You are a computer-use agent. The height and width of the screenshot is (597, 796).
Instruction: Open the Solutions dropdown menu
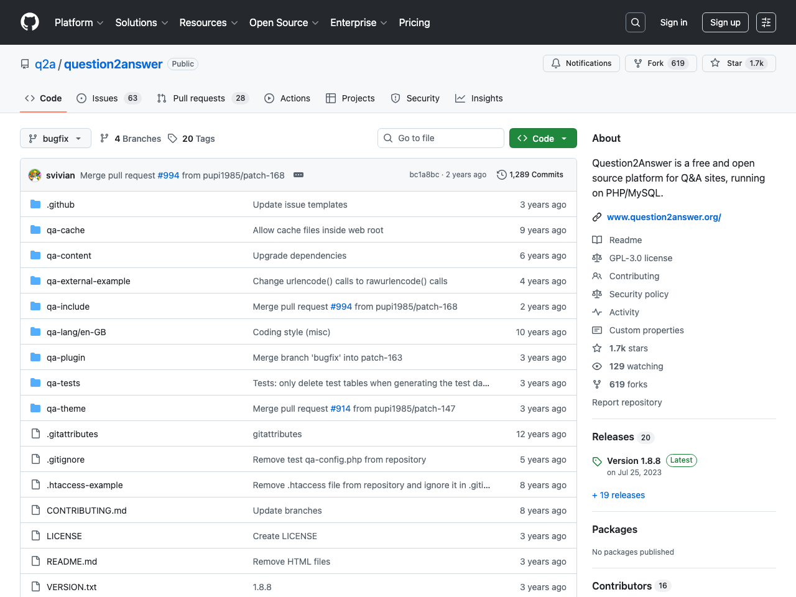(141, 22)
